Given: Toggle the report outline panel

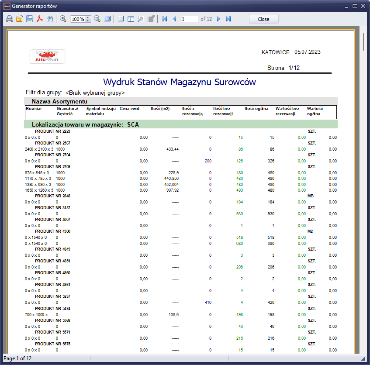Looking at the screenshot, I should click(x=121, y=19).
